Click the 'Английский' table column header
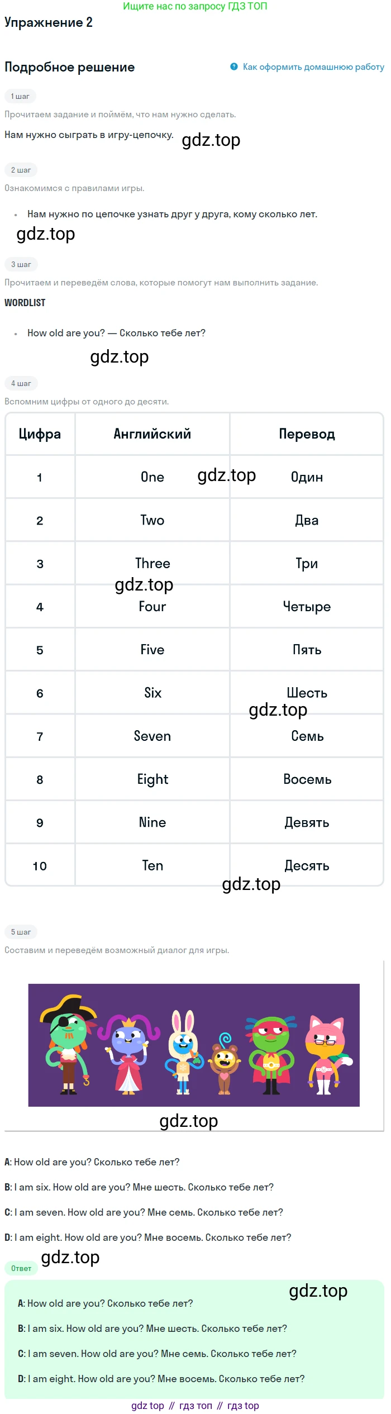Image resolution: width=391 pixels, height=1414 pixels. (x=152, y=434)
